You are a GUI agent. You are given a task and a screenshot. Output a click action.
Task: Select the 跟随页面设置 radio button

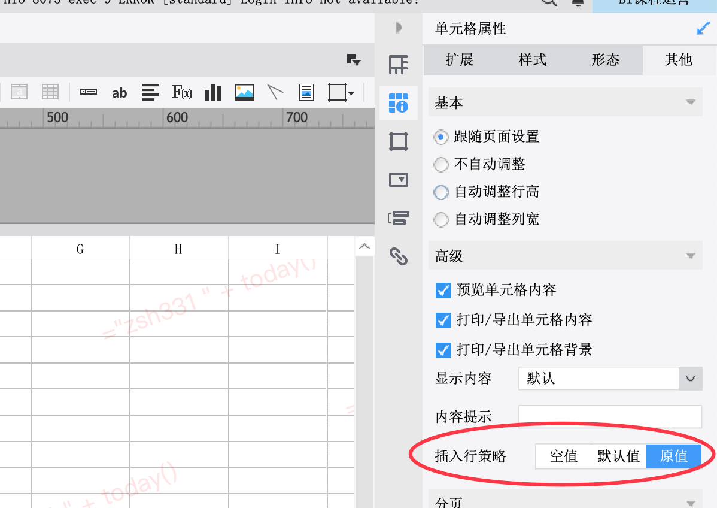[x=441, y=137]
